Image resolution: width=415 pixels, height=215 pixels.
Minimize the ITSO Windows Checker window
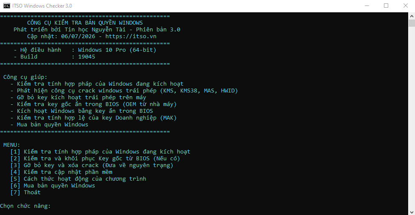(x=367, y=6)
